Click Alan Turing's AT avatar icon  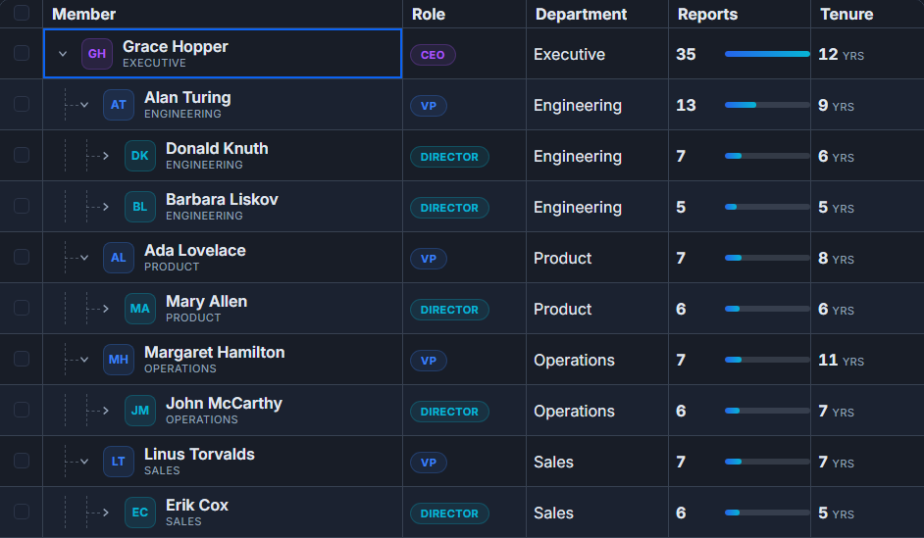click(x=119, y=105)
